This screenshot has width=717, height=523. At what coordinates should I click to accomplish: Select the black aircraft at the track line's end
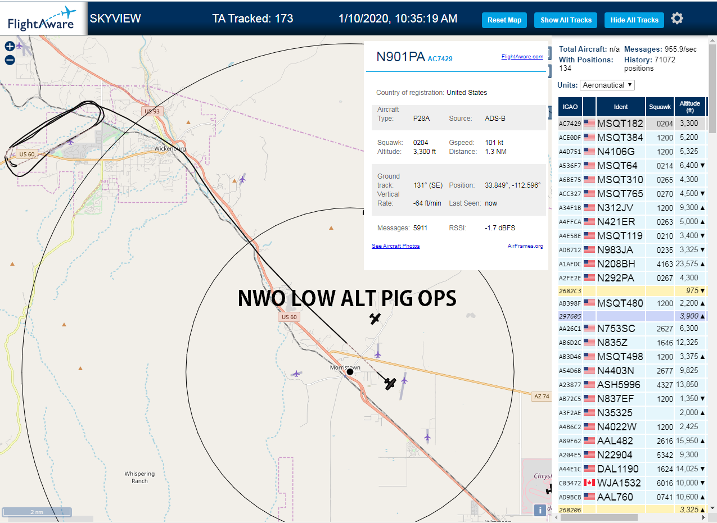click(x=390, y=384)
